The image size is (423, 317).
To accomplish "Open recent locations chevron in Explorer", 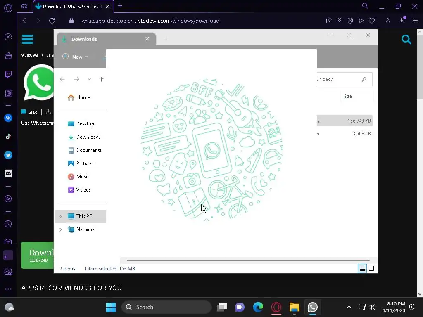I will 89,79.
